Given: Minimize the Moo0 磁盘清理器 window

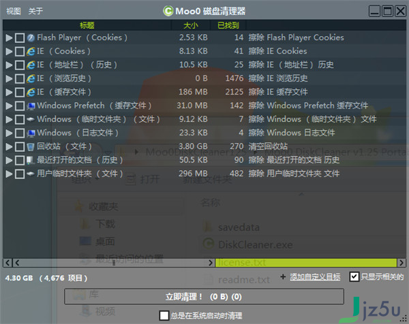Looking at the screenshot, I should (x=374, y=11).
